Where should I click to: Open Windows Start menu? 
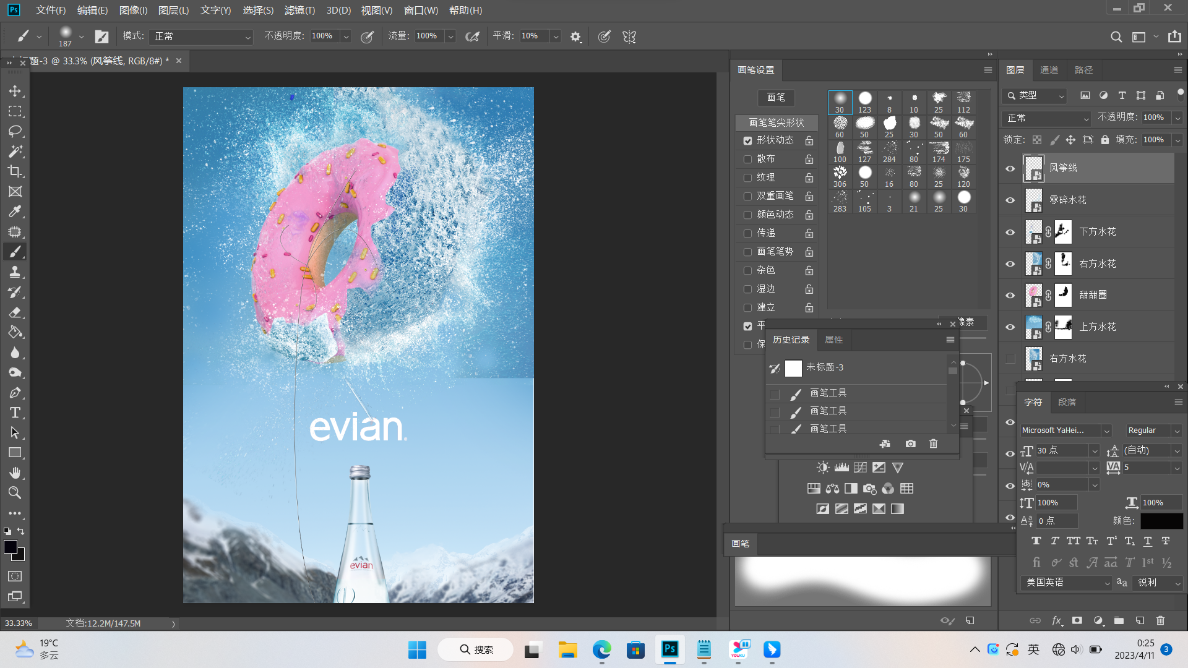tap(417, 649)
